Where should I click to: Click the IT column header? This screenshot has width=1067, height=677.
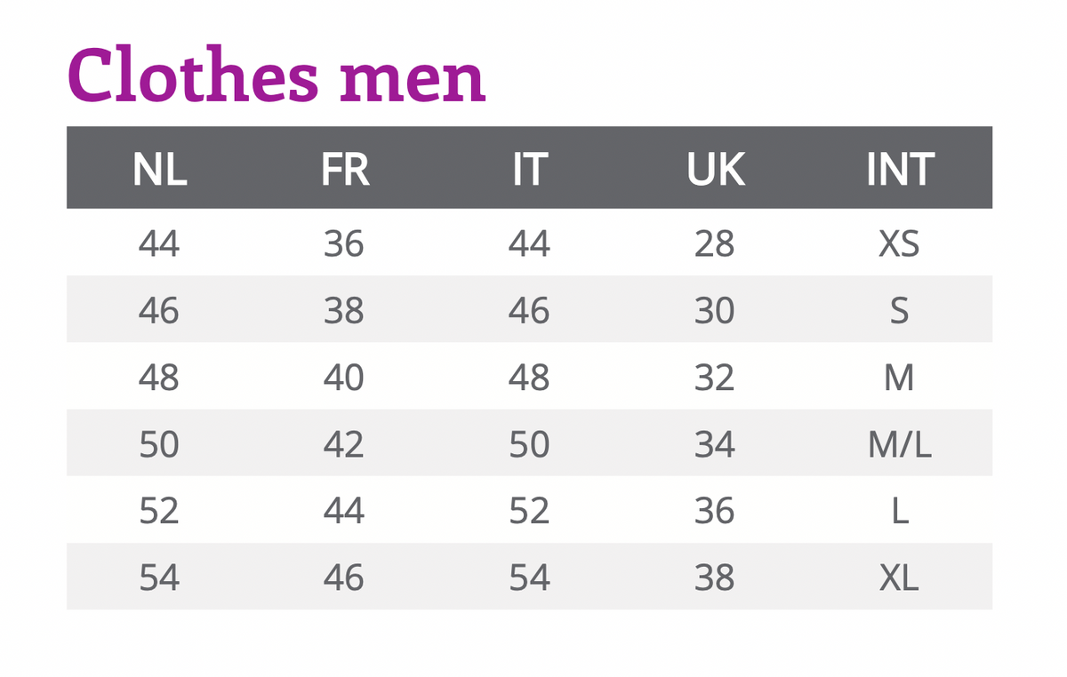[529, 169]
